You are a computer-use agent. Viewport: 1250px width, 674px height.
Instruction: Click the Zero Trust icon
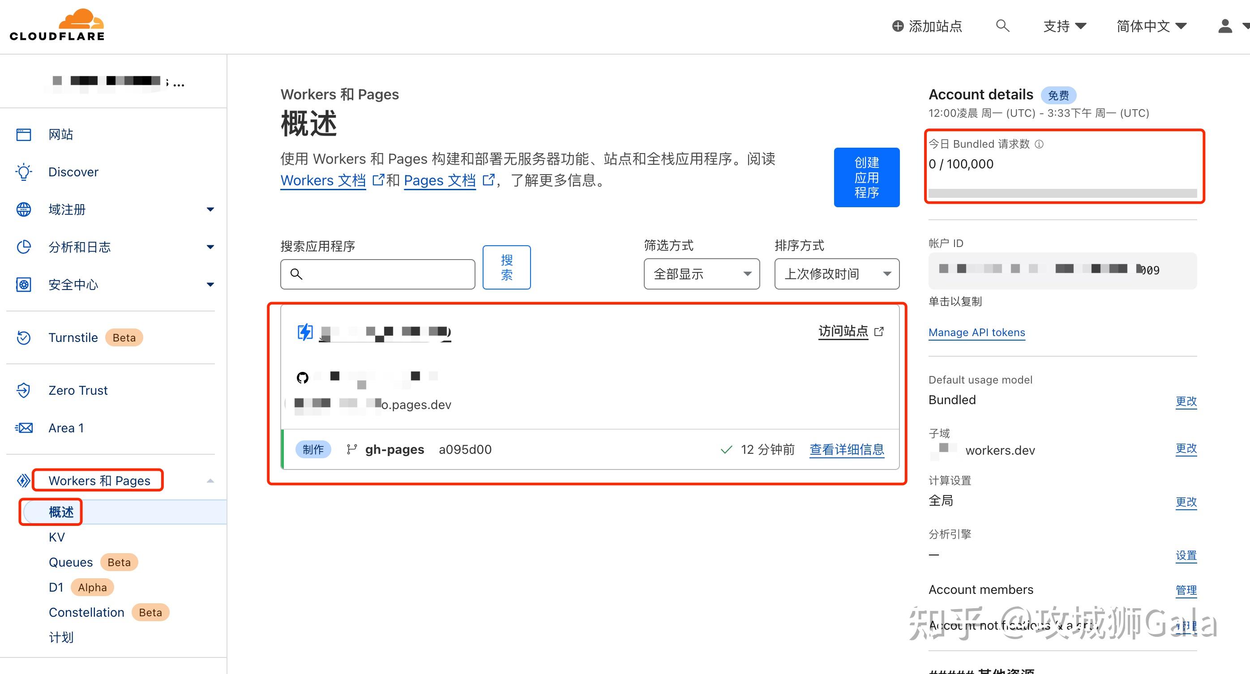click(23, 390)
